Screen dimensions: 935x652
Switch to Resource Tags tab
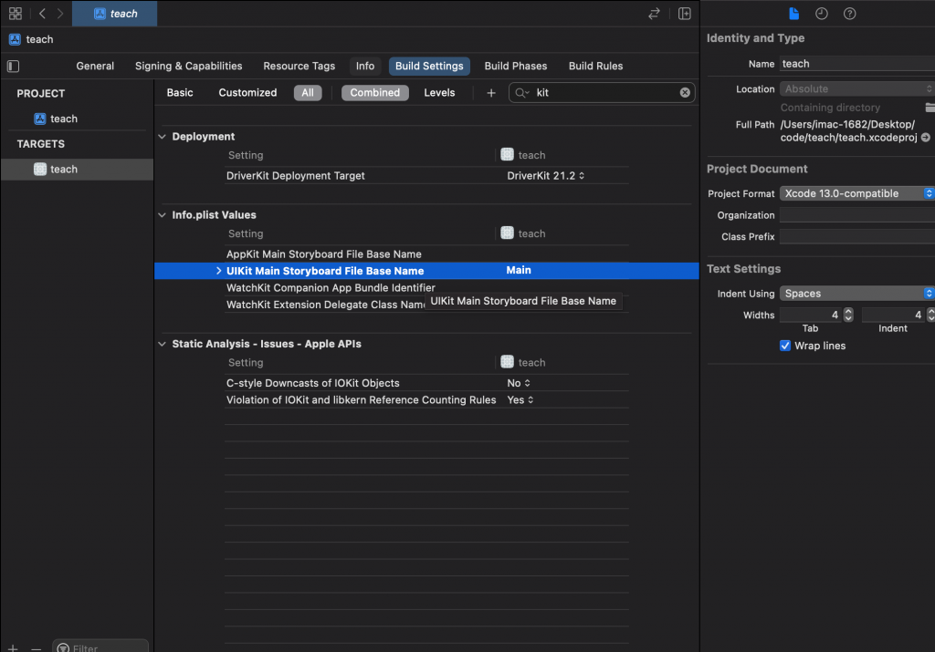(299, 66)
